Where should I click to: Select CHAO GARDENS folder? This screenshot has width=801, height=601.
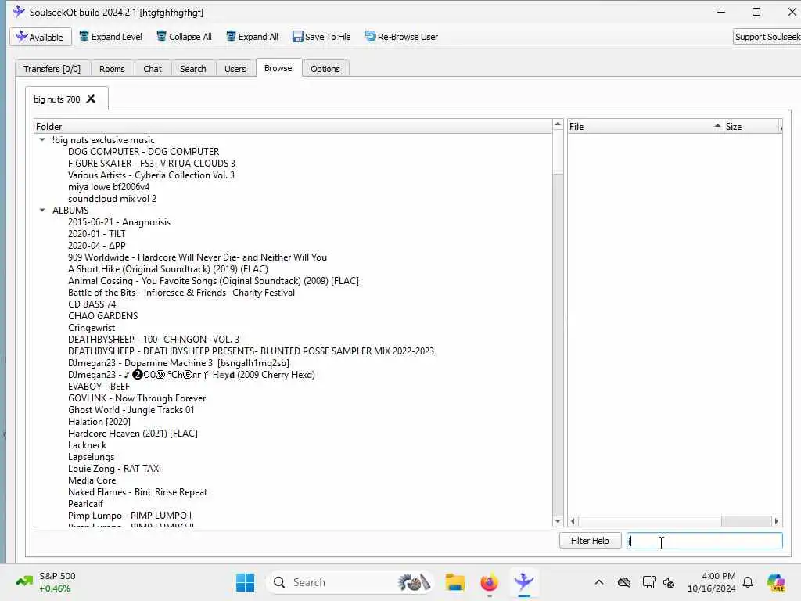pyautogui.click(x=102, y=316)
